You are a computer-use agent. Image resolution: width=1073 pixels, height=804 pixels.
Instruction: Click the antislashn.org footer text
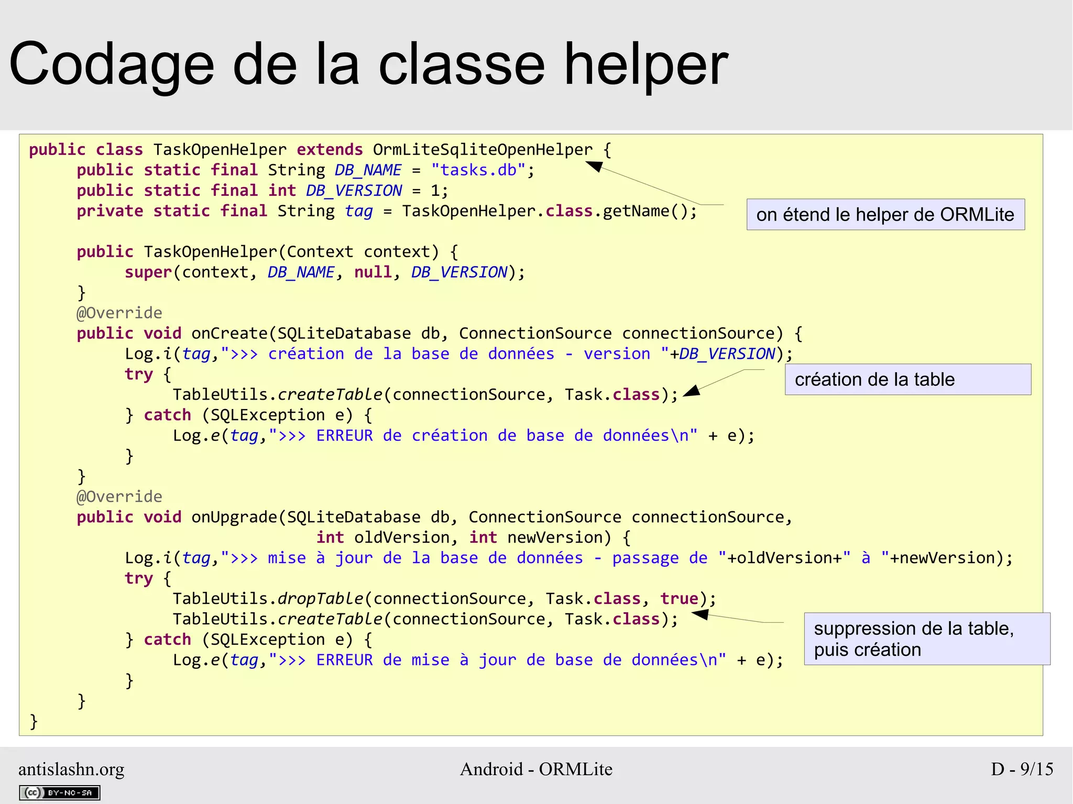coord(71,769)
